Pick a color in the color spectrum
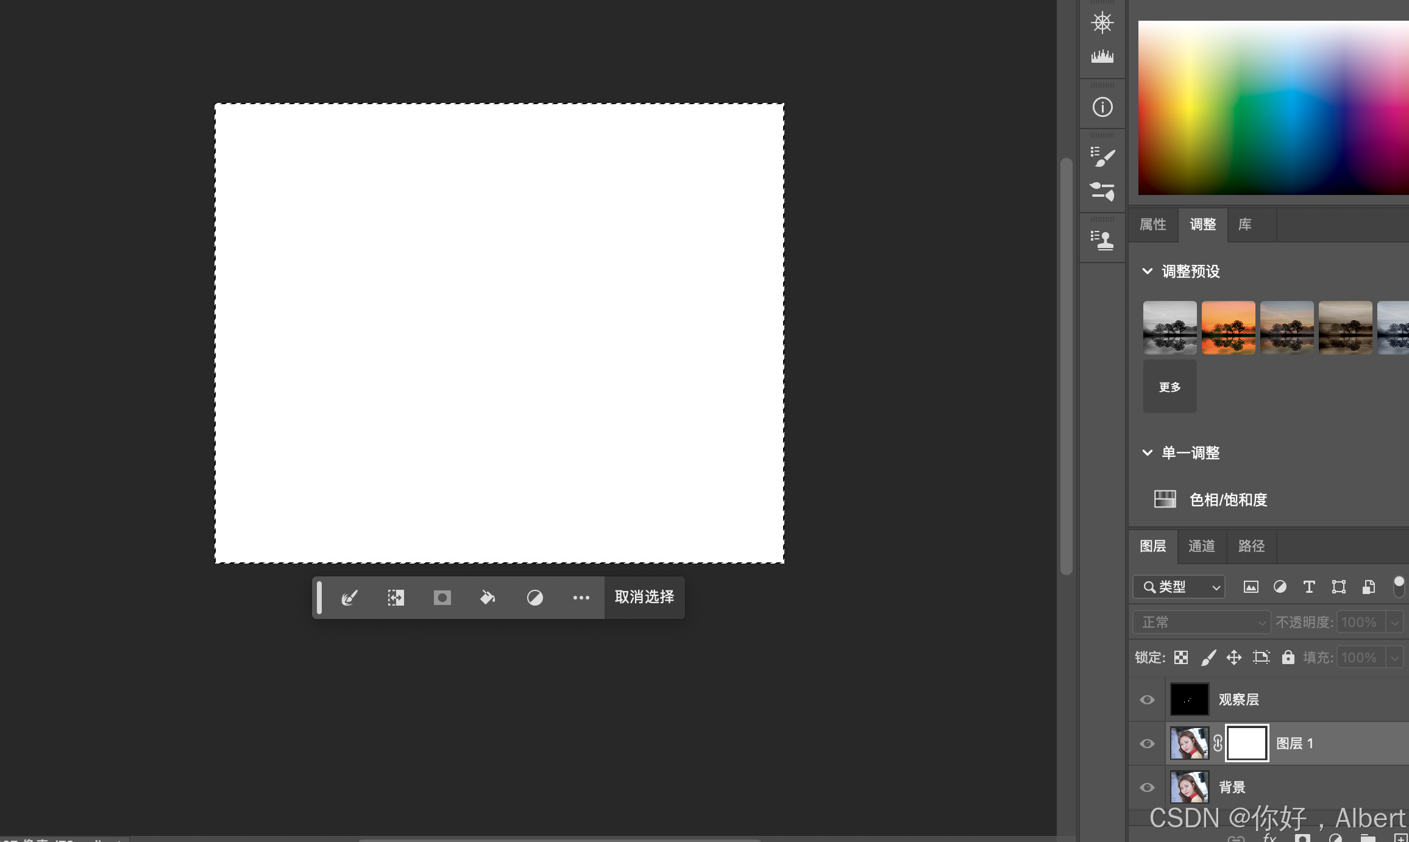 click(1272, 108)
